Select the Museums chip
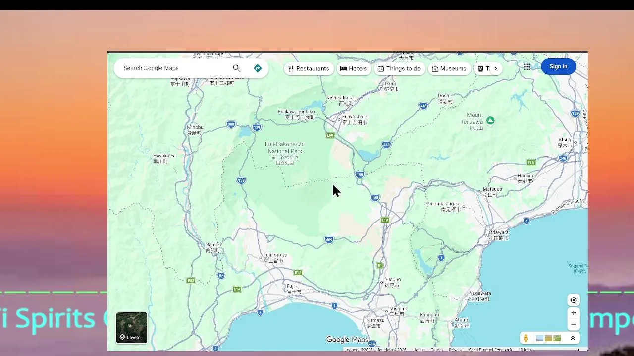634x356 pixels. [449, 69]
